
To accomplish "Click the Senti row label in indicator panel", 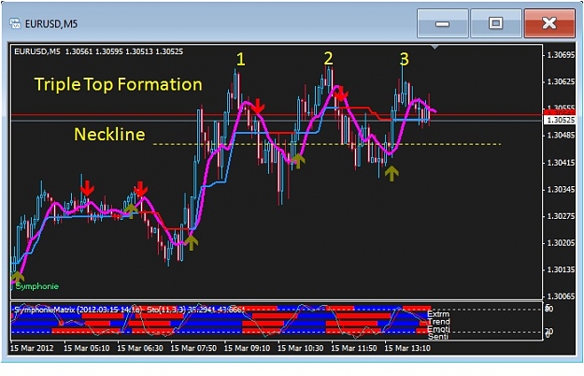I will click(x=438, y=337).
